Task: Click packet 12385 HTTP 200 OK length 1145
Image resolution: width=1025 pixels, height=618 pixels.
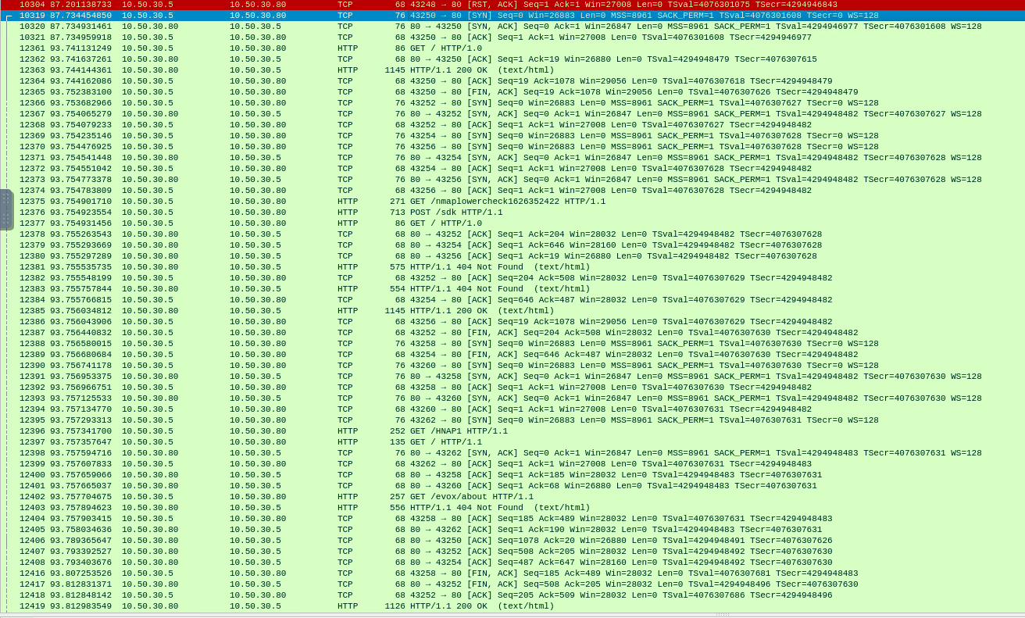Action: [x=469, y=311]
